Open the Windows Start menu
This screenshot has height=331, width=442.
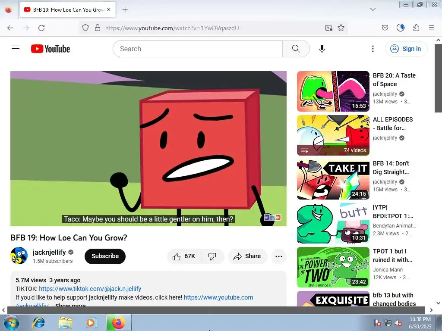11,322
